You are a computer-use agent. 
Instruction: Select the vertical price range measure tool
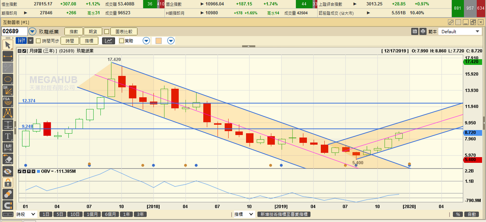[7, 124]
